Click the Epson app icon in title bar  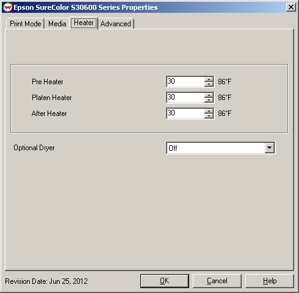[x=8, y=7]
